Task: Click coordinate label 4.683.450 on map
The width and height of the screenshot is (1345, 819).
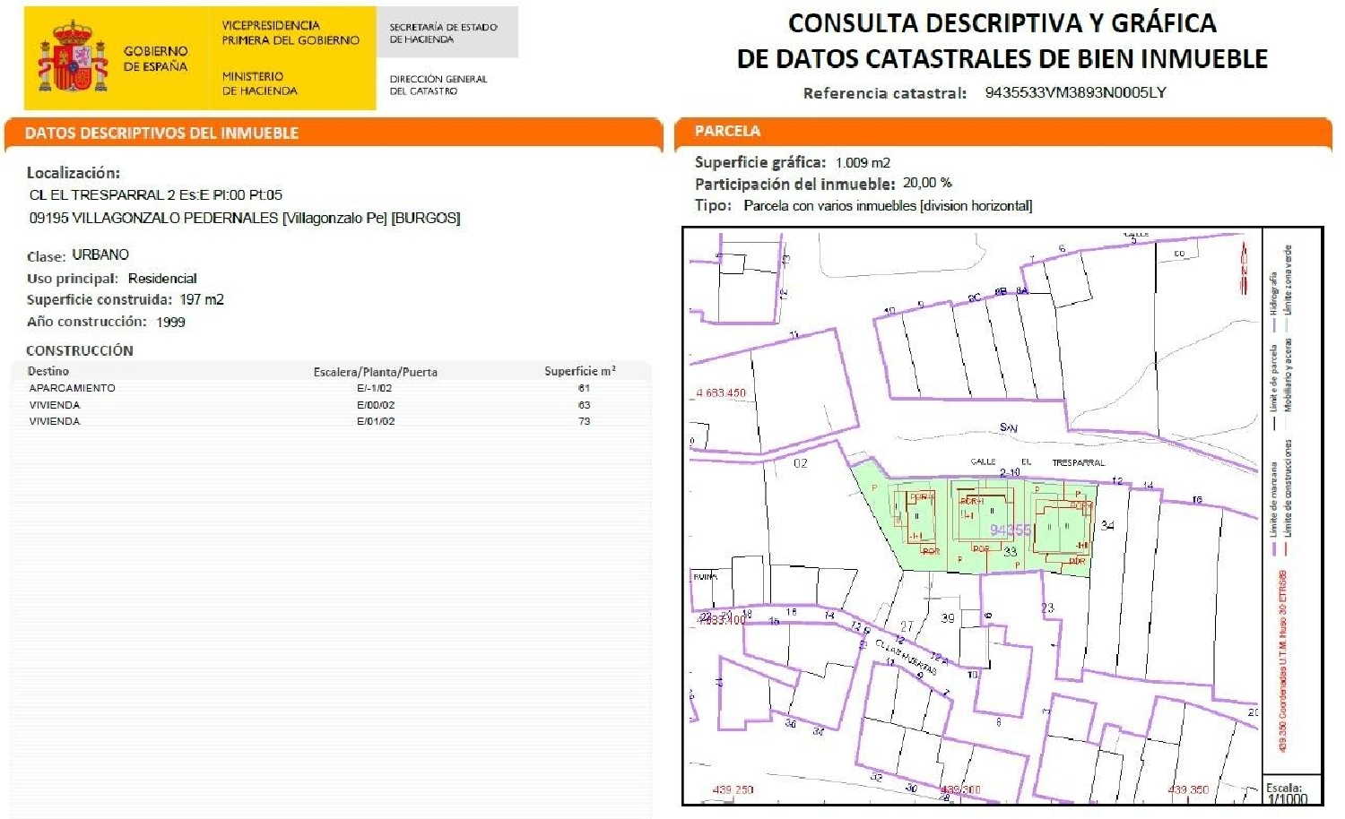Action: pos(722,392)
